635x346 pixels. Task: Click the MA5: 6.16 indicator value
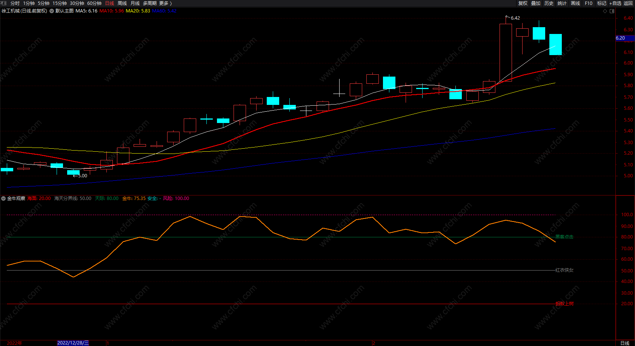(86, 11)
